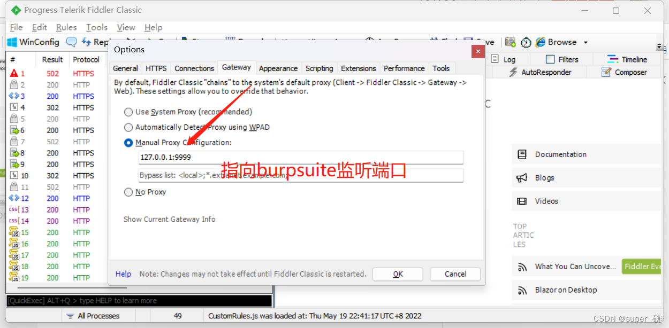Open the Blogs link

pyautogui.click(x=544, y=178)
